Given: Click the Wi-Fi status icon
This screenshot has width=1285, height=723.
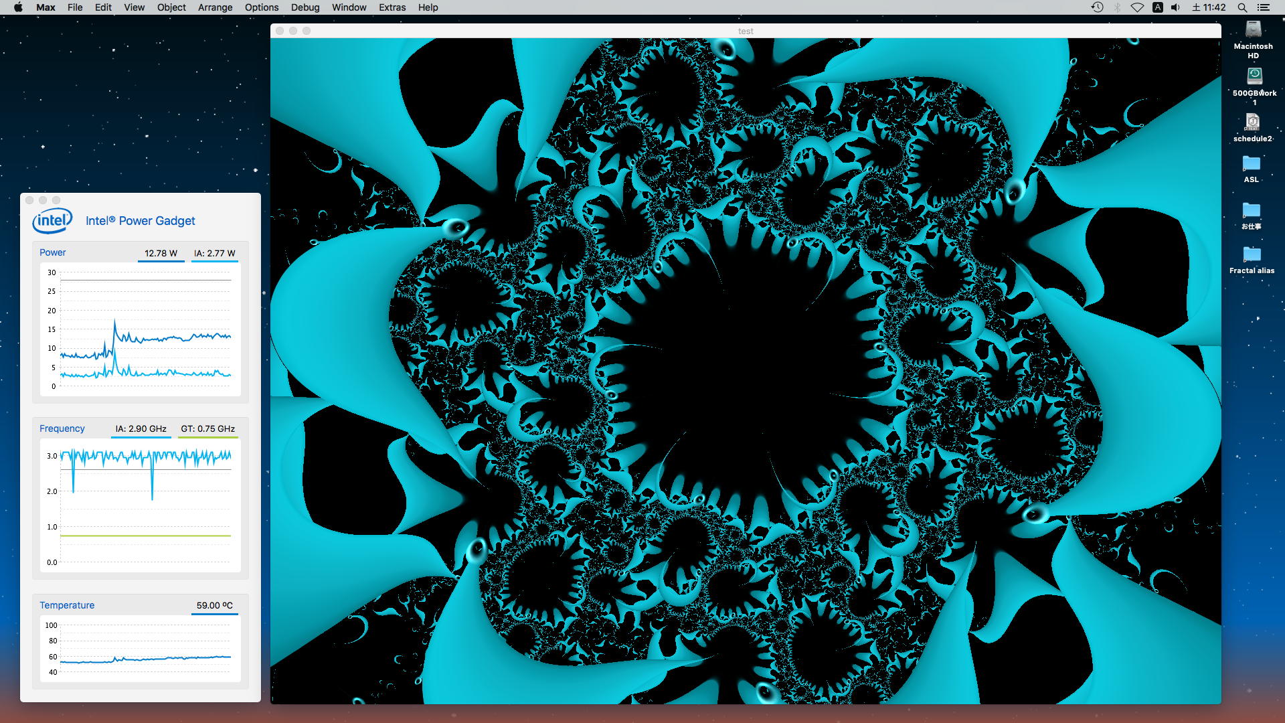Looking at the screenshot, I should (x=1137, y=7).
